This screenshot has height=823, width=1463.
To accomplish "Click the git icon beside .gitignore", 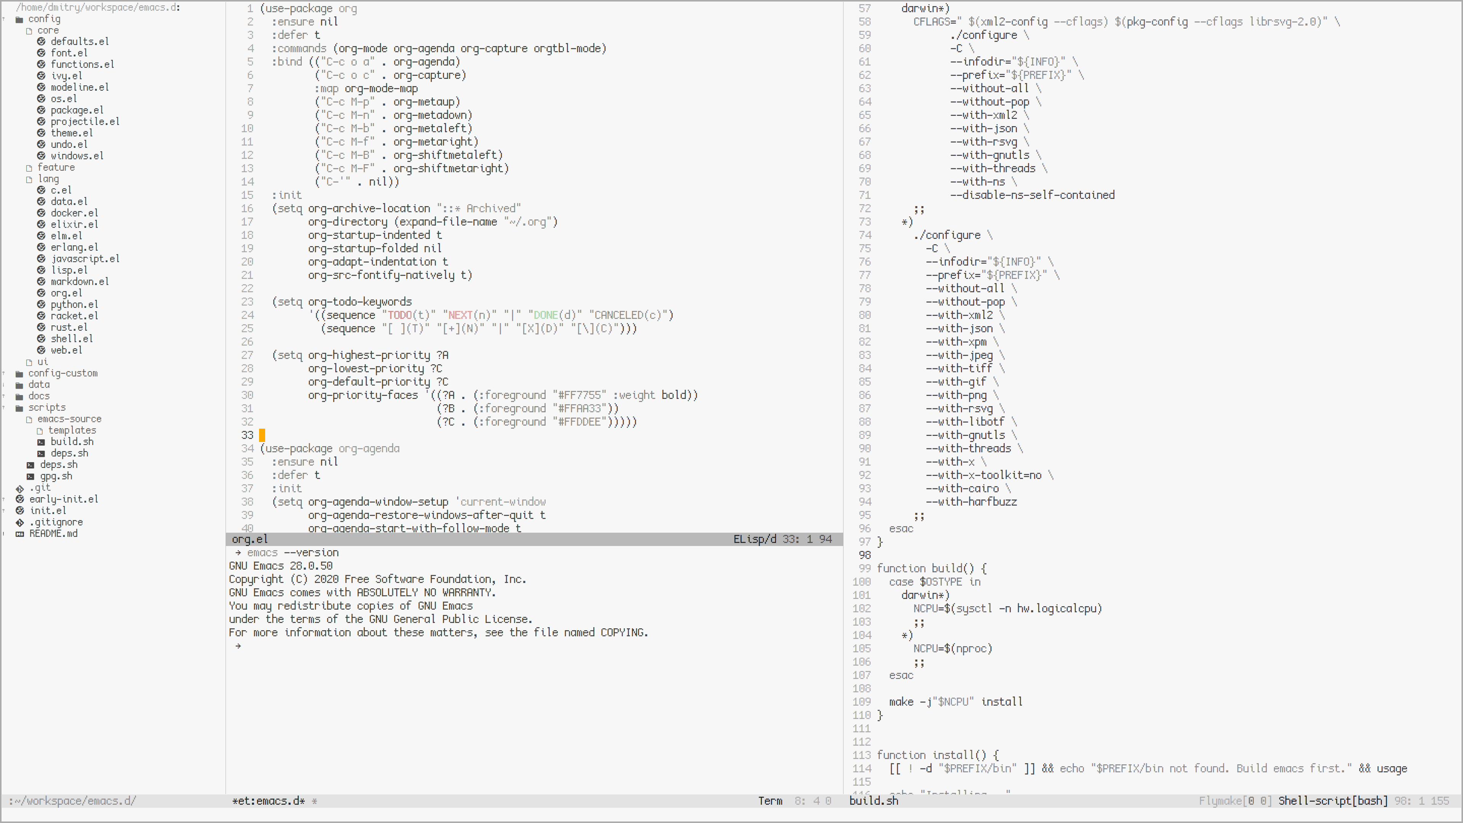I will point(20,522).
